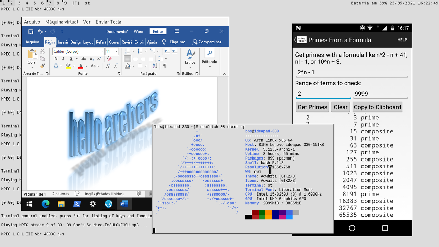The width and height of the screenshot is (439, 247).
Task: Toggle bold (N) formatting in Word
Action: click(x=56, y=59)
